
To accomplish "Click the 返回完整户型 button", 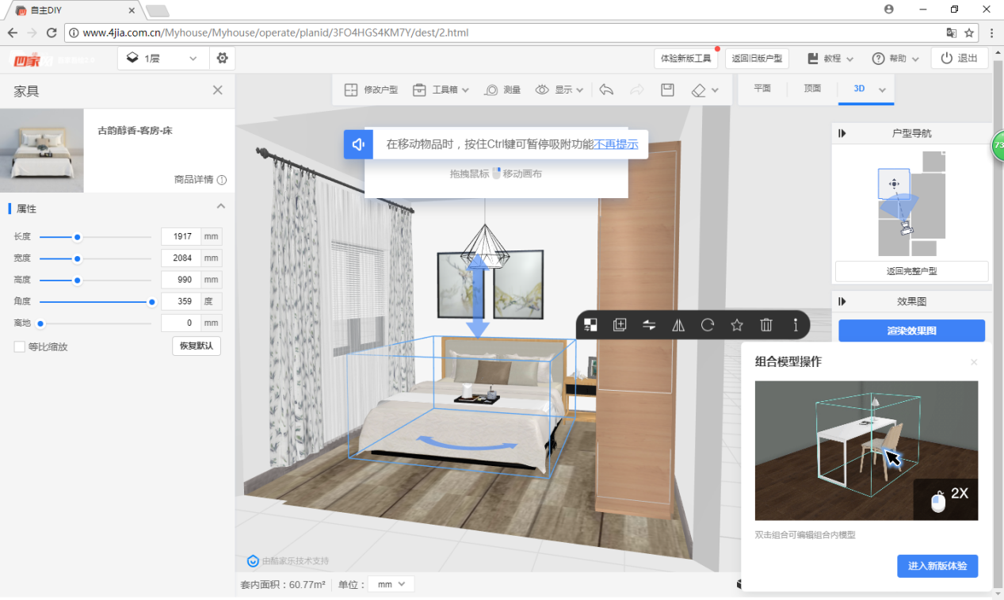I will 912,271.
